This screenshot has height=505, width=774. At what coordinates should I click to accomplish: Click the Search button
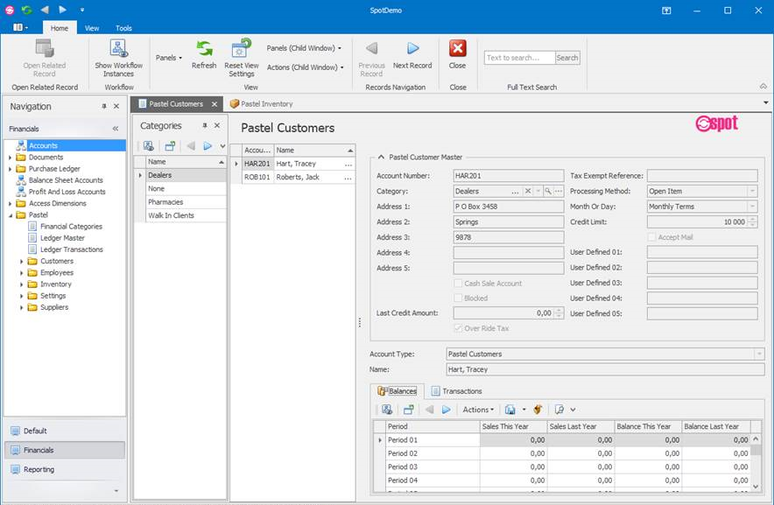click(567, 58)
